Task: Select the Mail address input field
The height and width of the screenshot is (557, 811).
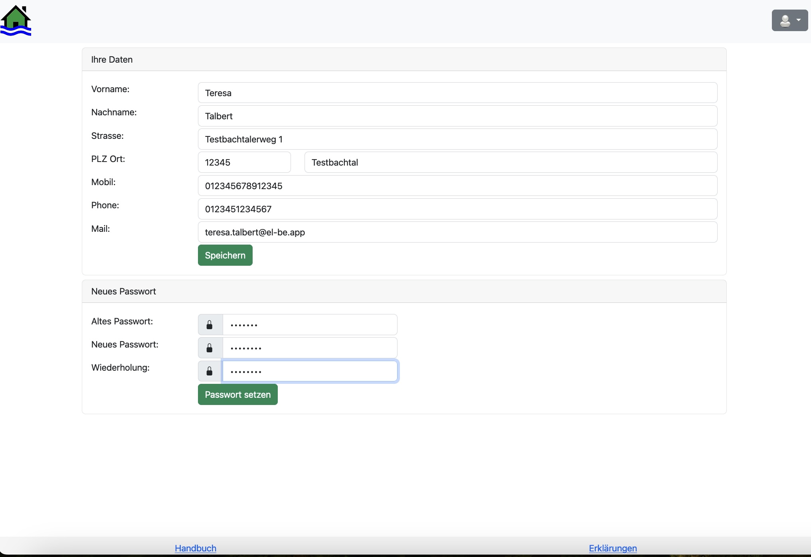Action: (457, 232)
